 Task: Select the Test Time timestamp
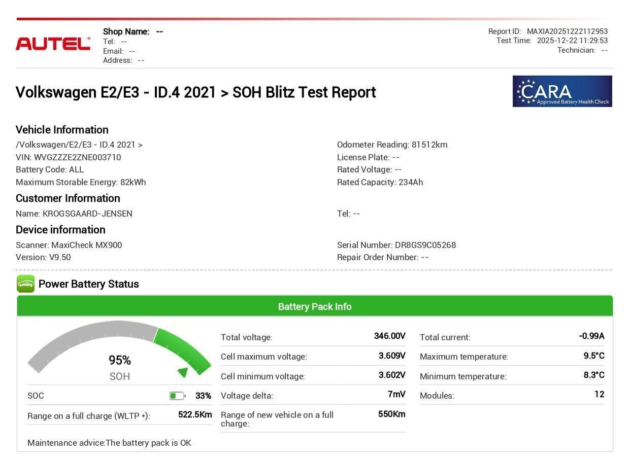(x=572, y=41)
